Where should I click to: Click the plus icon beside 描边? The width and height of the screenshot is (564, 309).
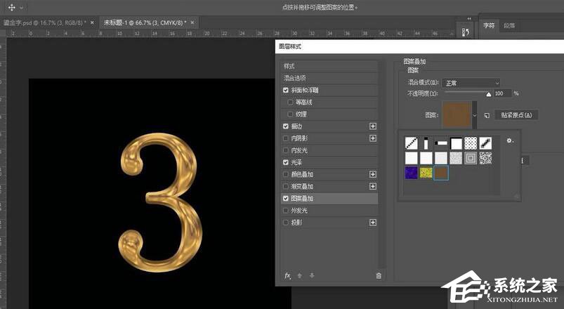point(373,126)
